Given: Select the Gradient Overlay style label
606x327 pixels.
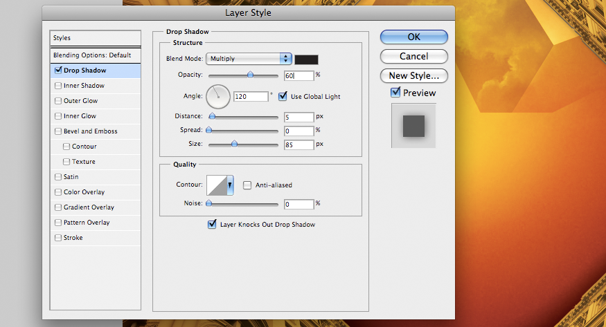Looking at the screenshot, I should click(89, 207).
